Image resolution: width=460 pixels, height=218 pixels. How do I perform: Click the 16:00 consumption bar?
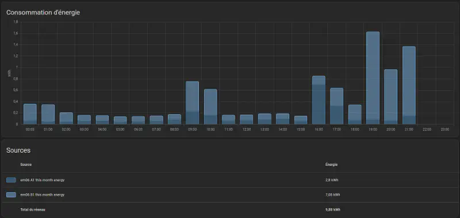(319, 100)
